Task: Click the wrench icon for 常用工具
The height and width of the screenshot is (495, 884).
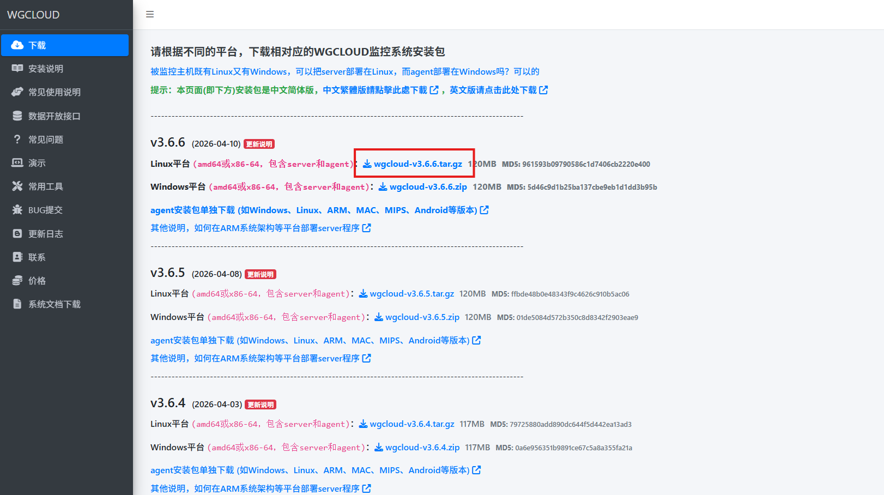Action: [x=17, y=186]
